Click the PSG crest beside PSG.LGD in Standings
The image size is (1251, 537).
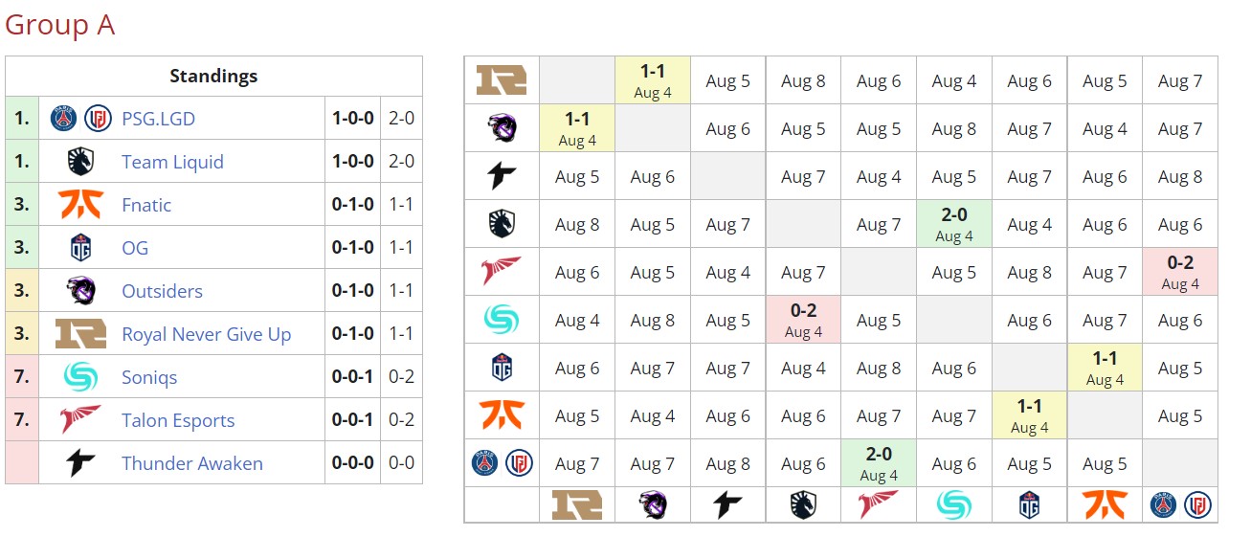(x=64, y=119)
